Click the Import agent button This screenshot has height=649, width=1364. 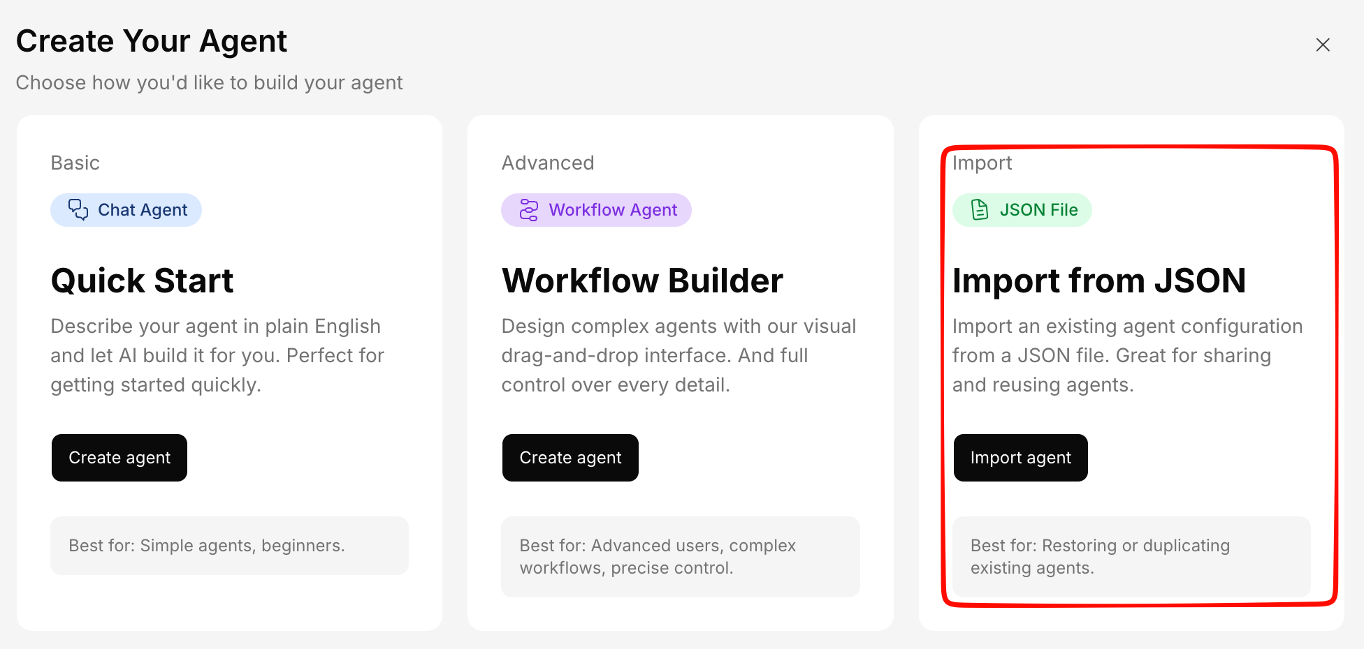(x=1020, y=458)
